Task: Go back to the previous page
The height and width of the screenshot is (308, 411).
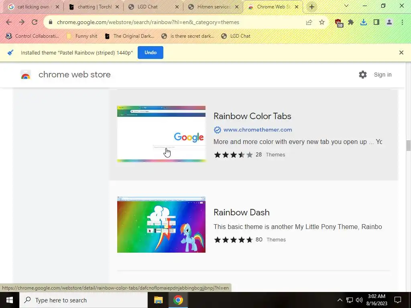Action: pos(9,22)
